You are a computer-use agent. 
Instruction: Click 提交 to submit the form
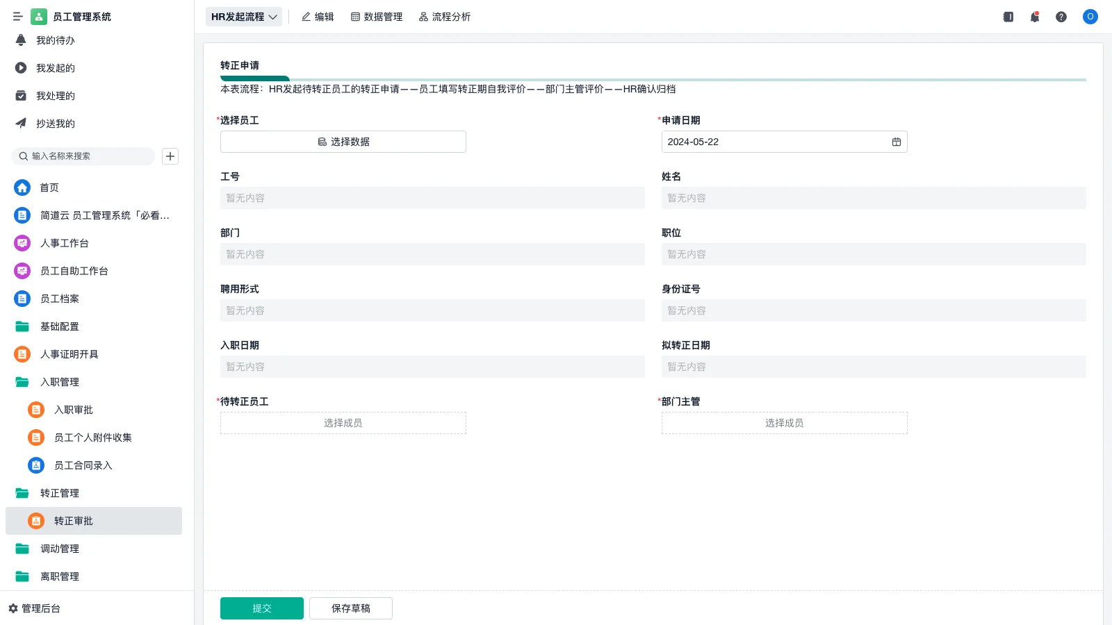point(261,608)
